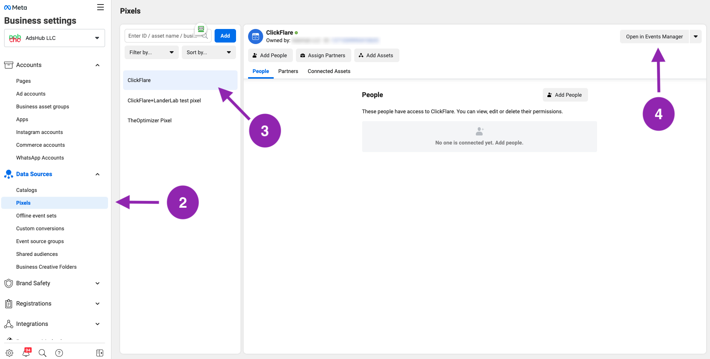Screen dimensions: 710x359
Task: Click the No one is connected yet box
Action: click(479, 137)
